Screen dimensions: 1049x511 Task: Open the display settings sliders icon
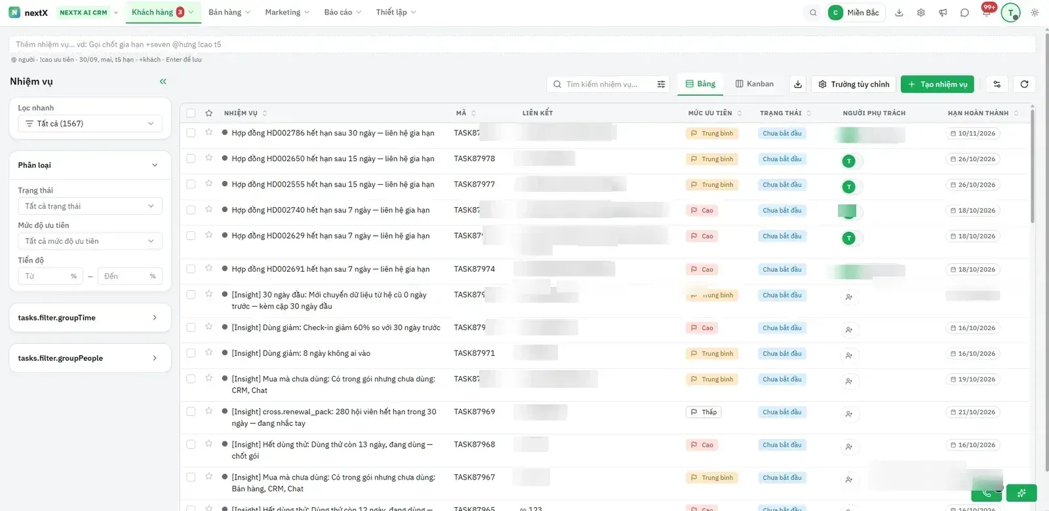[997, 84]
